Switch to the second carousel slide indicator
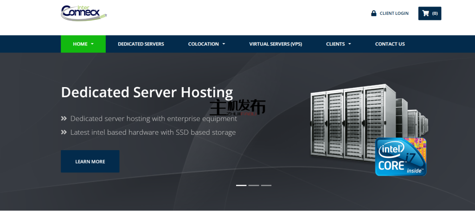This screenshot has width=475, height=214. tap(254, 185)
